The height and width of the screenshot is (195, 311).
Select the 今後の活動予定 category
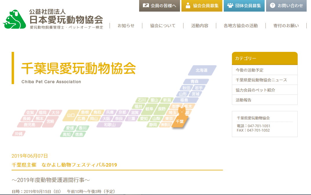point(265,70)
